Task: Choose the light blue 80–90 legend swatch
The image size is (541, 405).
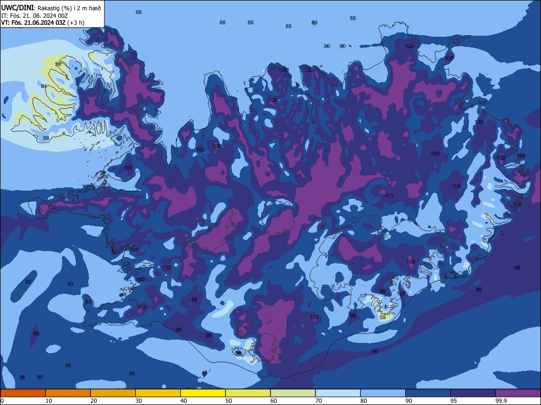Action: (383, 393)
